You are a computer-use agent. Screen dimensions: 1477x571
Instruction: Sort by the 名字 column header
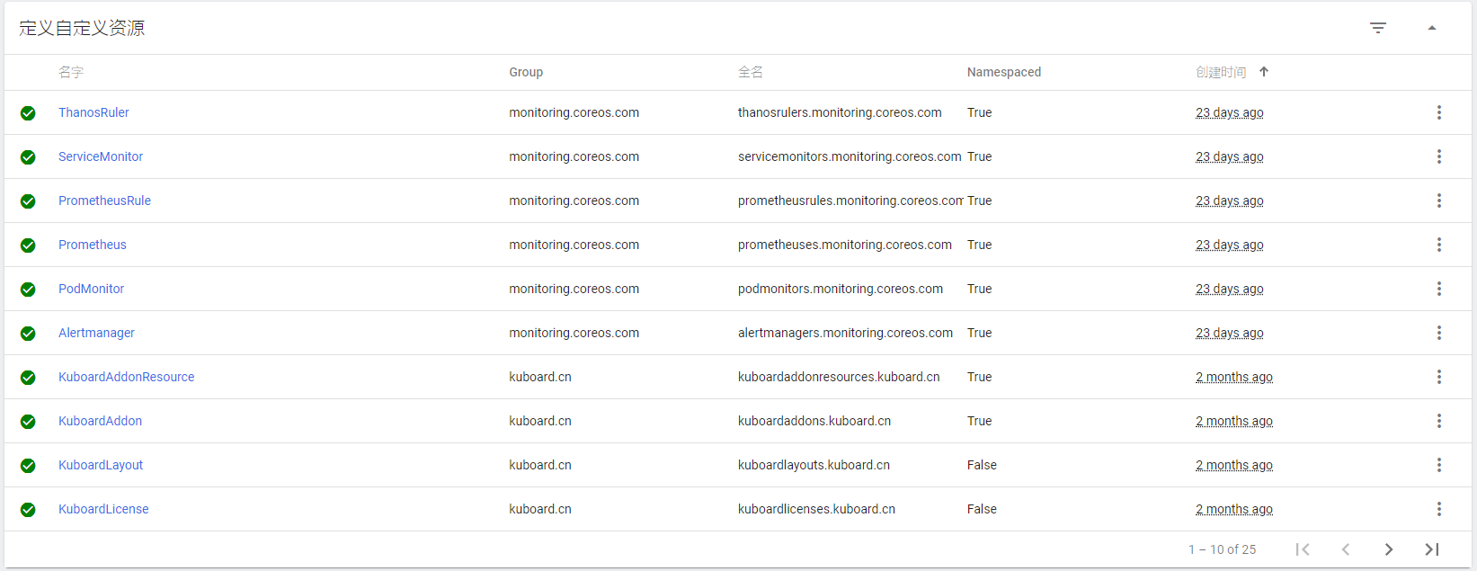[x=71, y=72]
